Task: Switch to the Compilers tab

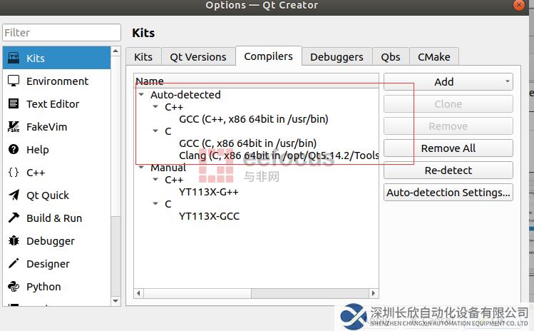Action: 268,56
